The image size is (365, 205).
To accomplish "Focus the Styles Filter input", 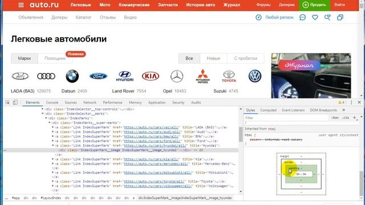I will (287, 118).
